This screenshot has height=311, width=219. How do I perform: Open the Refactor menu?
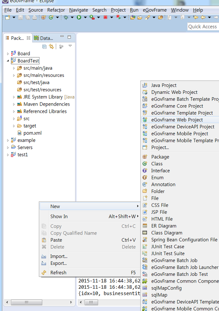56,10
